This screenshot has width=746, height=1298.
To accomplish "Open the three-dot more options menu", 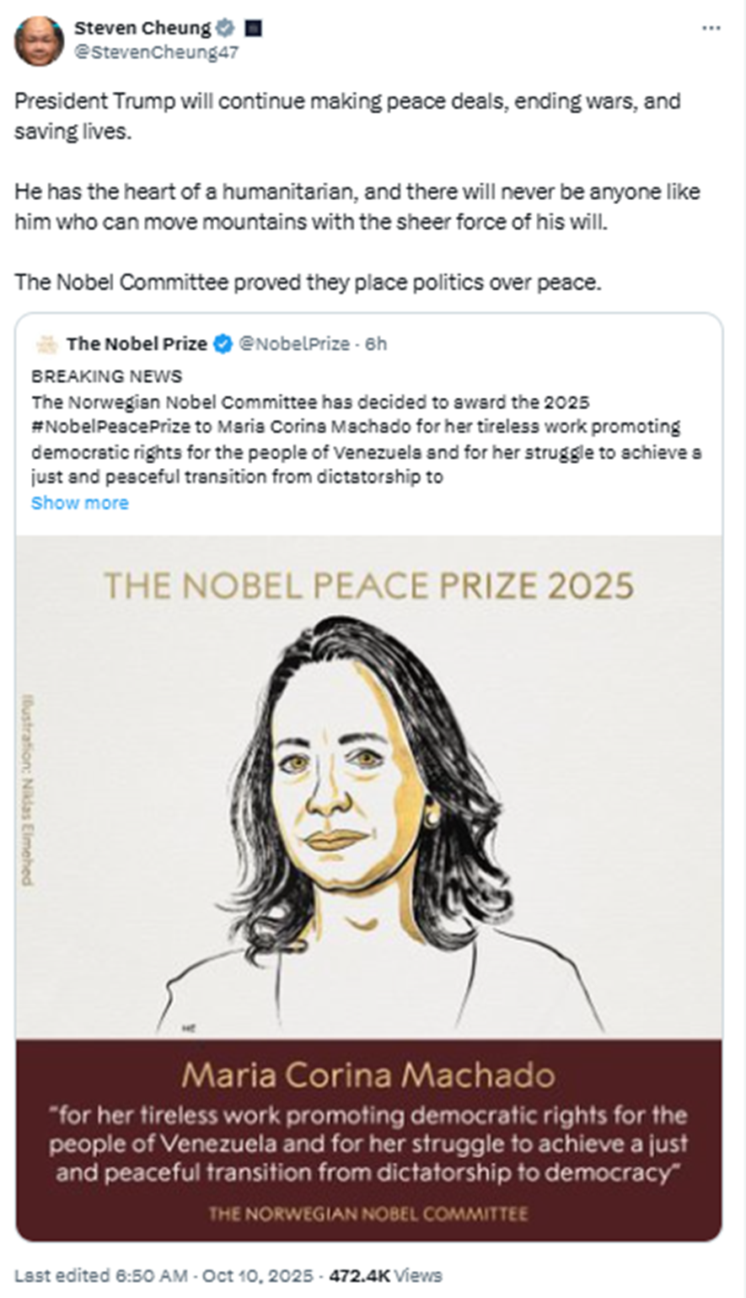I will 711,28.
